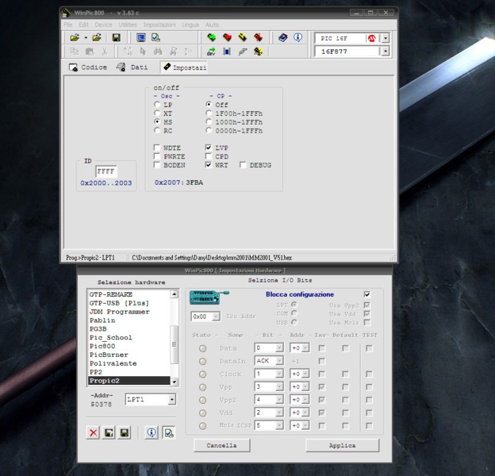Click the dev detect device icon
The image size is (495, 476).
coord(212,52)
